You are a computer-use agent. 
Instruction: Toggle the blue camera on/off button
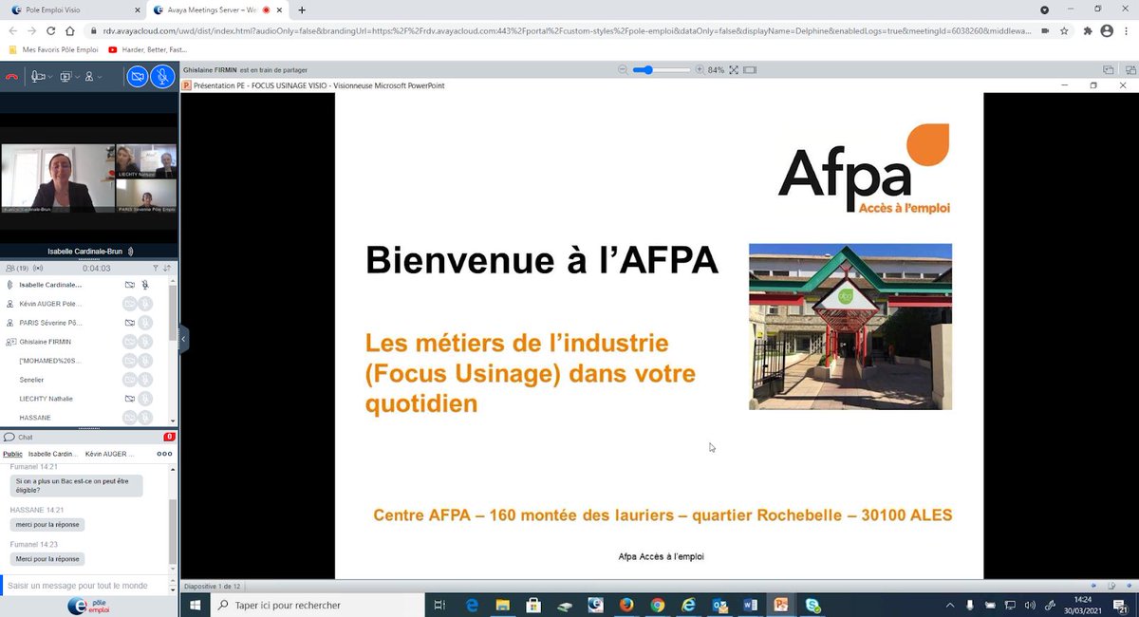point(138,77)
